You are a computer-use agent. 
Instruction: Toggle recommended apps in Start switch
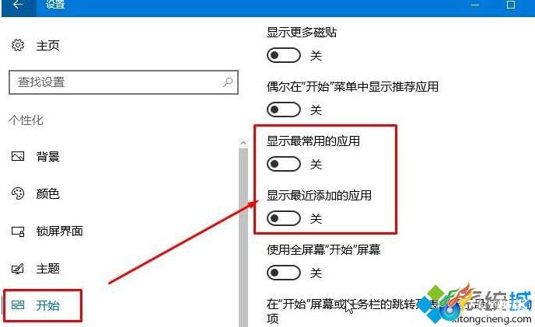pos(284,110)
